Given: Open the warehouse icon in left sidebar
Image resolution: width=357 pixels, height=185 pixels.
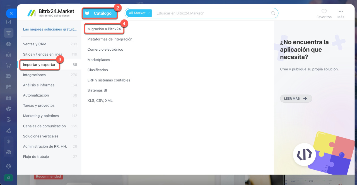Looking at the screenshot, I should tap(9, 98).
